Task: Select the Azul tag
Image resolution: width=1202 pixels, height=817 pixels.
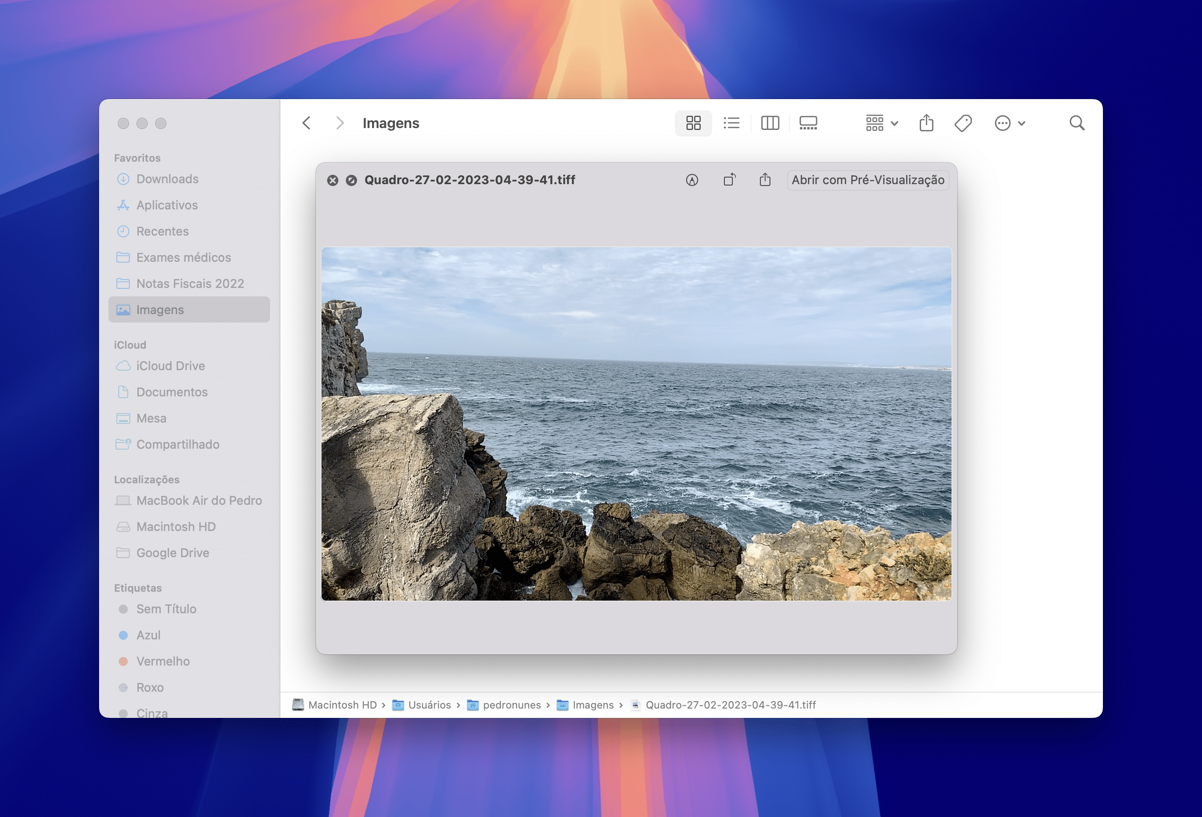Action: pyautogui.click(x=189, y=635)
